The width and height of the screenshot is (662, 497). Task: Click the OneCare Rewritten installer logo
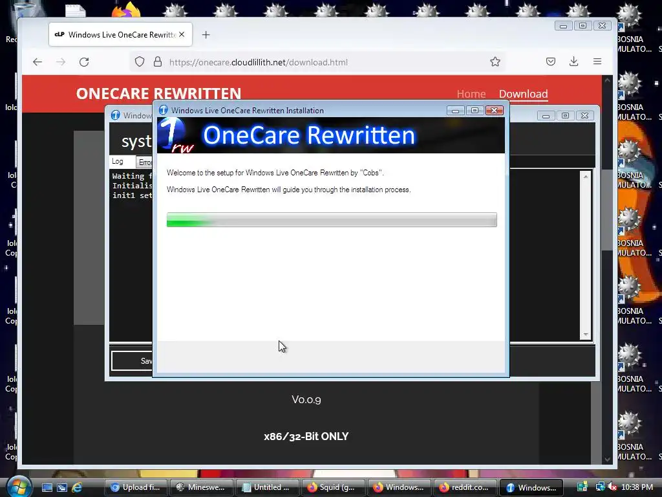(x=176, y=135)
